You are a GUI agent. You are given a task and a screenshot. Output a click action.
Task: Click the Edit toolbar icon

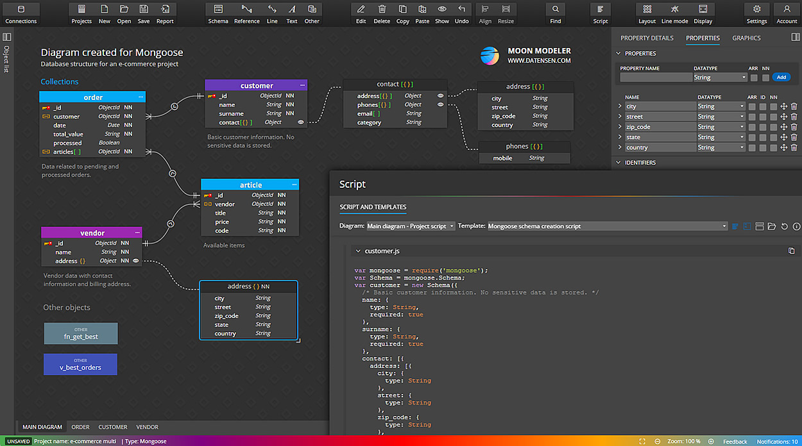point(361,13)
